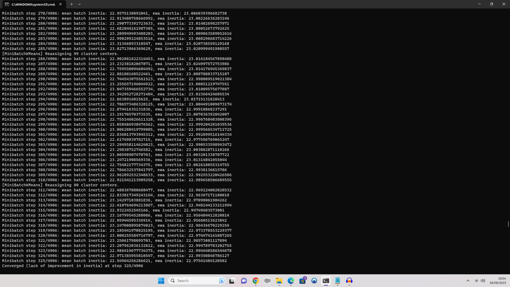
Task: Close the cmd tab with its X button
Action: click(x=60, y=4)
